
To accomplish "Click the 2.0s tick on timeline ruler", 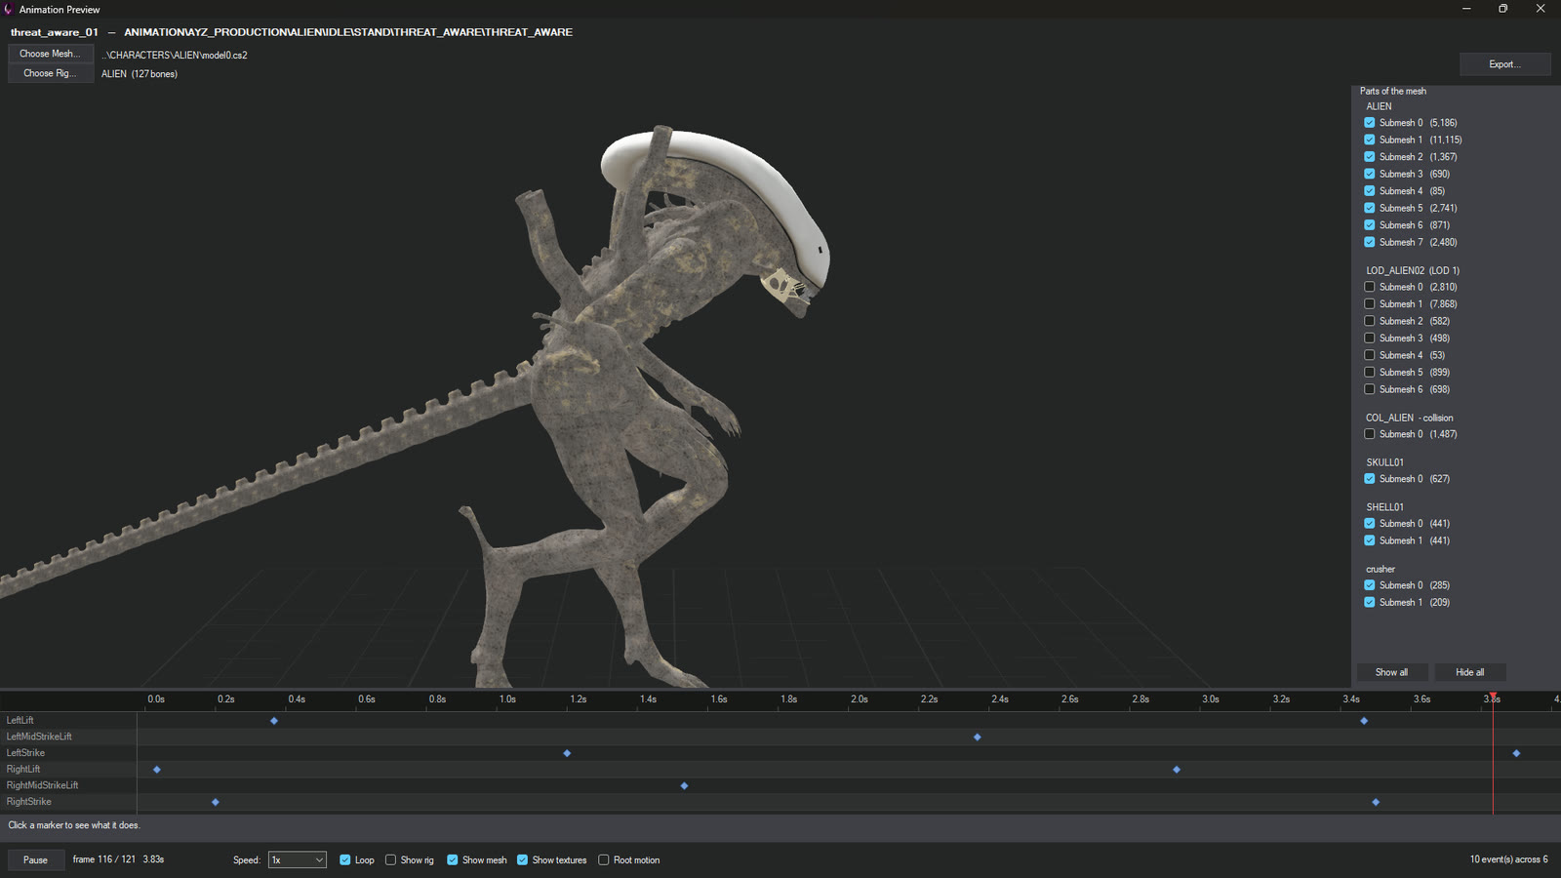I will tap(859, 699).
